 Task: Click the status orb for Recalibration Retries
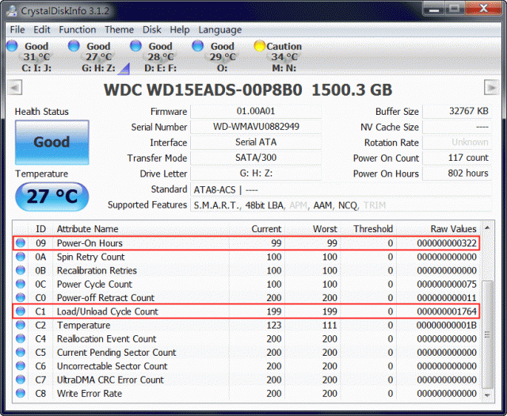(21, 270)
